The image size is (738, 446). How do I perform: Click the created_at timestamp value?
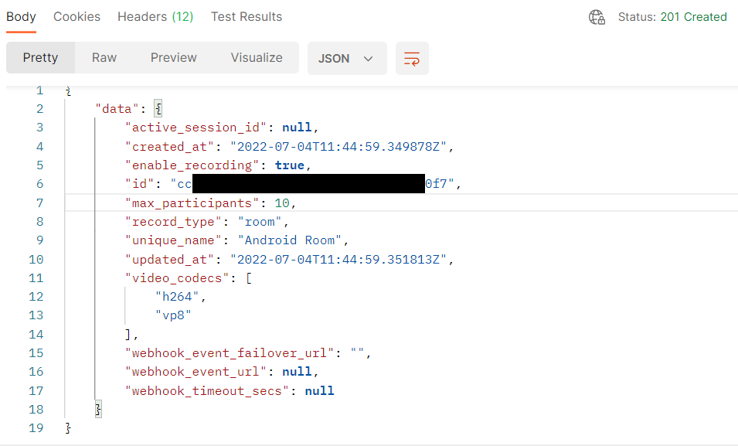[x=338, y=147]
